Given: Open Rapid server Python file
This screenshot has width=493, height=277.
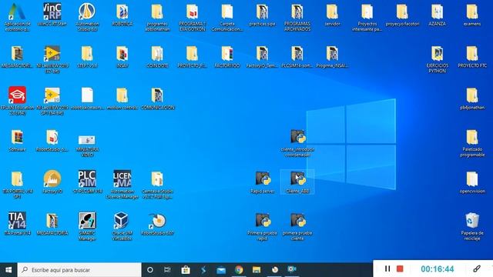Looking at the screenshot, I should coord(262,182).
